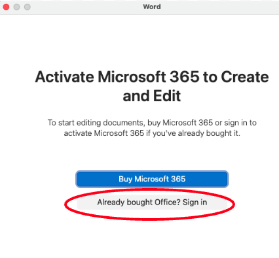
Task: Click the red traffic-light button
Action: point(6,7)
